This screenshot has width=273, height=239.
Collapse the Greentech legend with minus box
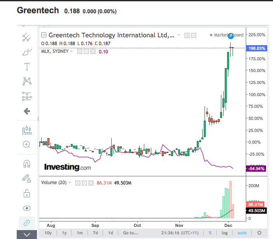[44, 35]
